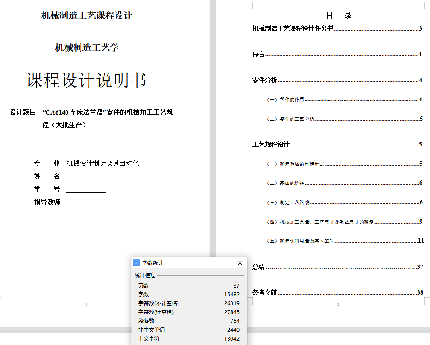This screenshot has width=430, height=345.
Task: Click the WPS icon in word count dialog
Action: (x=136, y=263)
